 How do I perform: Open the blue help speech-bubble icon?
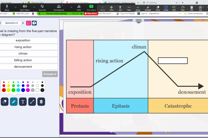coord(34,23)
